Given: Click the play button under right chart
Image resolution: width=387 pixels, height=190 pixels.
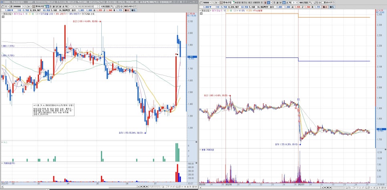Looking at the screenshot, I should (322, 188).
